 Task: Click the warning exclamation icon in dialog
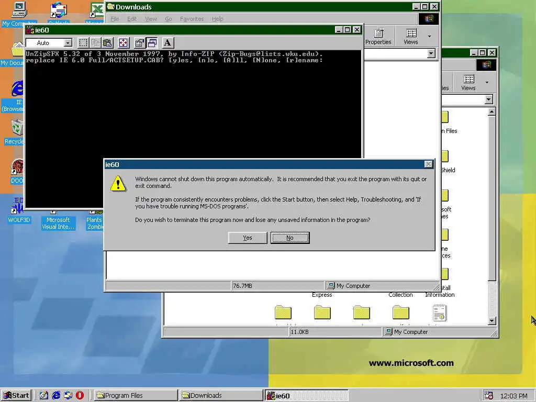118,183
